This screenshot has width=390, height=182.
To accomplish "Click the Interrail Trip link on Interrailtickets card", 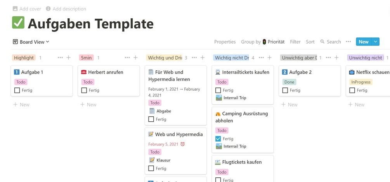I will [234, 98].
